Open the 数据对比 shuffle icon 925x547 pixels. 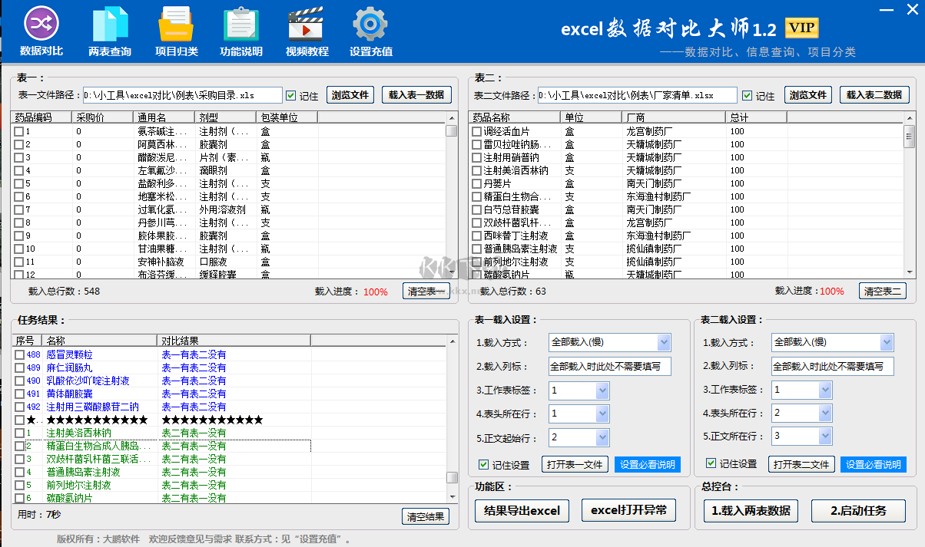(41, 23)
